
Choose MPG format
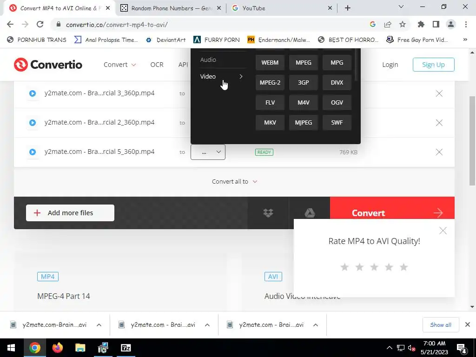click(337, 63)
